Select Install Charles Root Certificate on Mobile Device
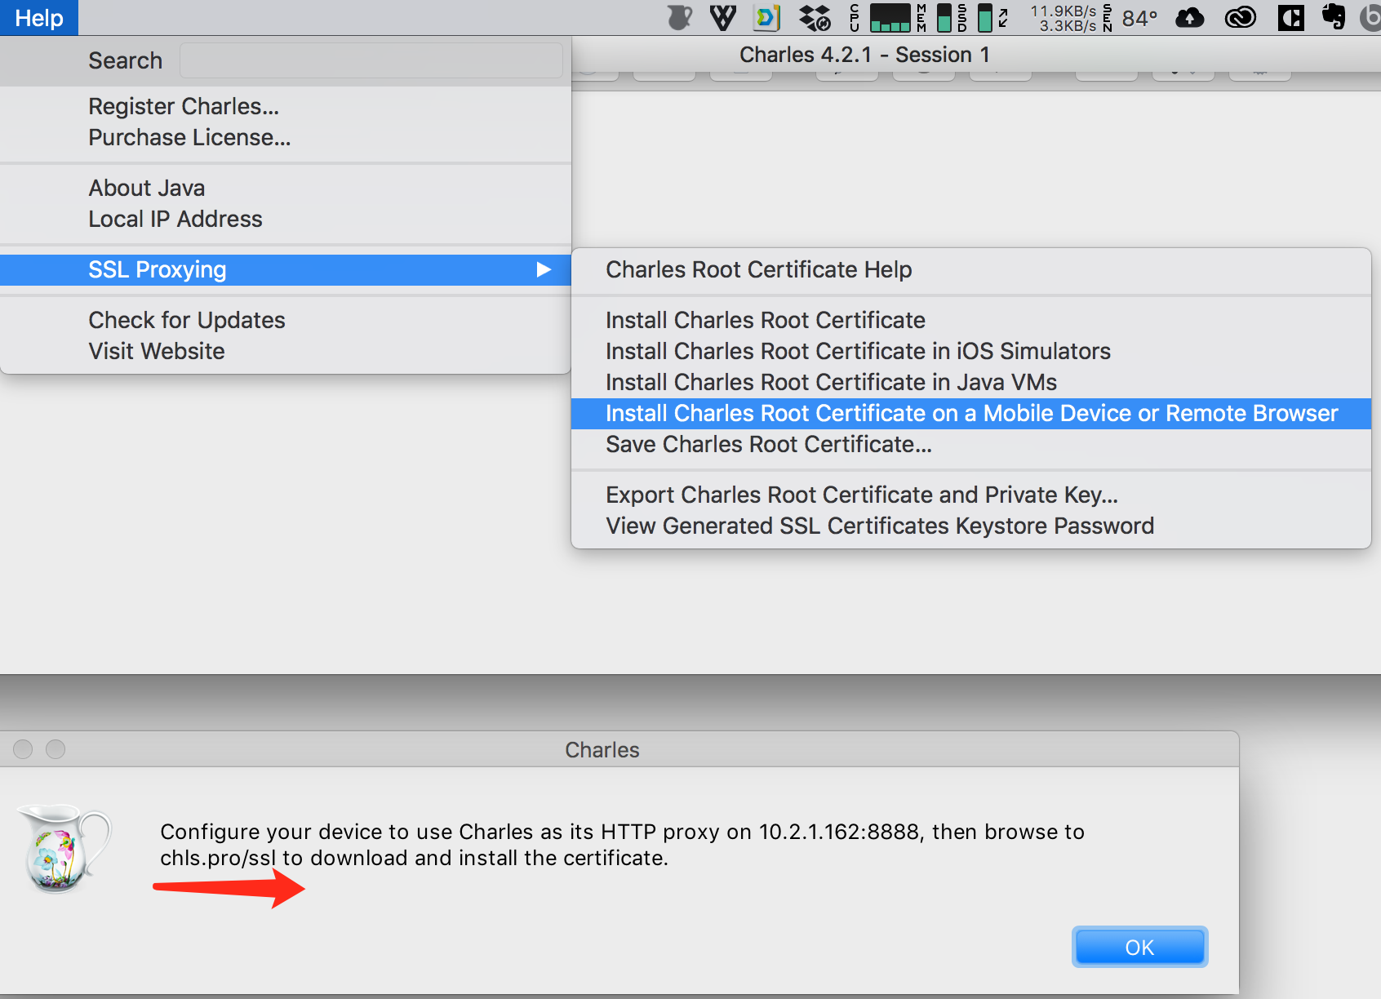This screenshot has height=999, width=1381. click(971, 414)
